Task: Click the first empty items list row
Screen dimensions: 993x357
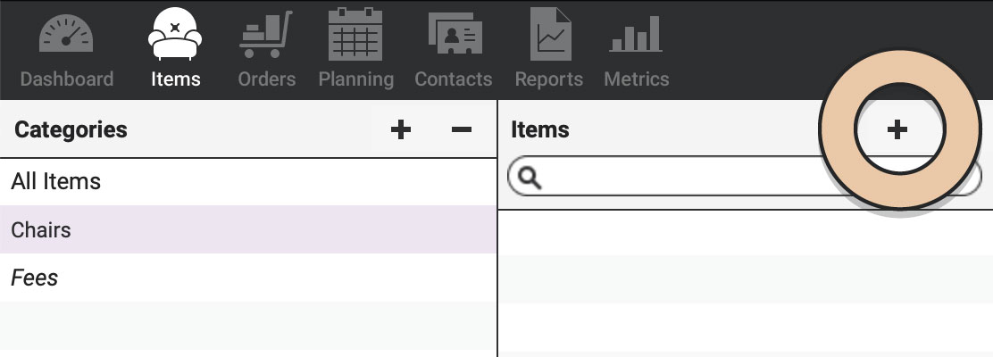Action: 746,232
